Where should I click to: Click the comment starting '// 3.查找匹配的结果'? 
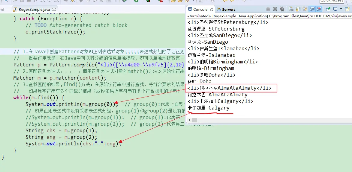click(x=99, y=85)
